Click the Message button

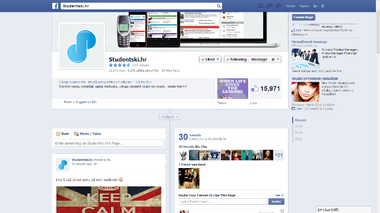click(x=259, y=59)
